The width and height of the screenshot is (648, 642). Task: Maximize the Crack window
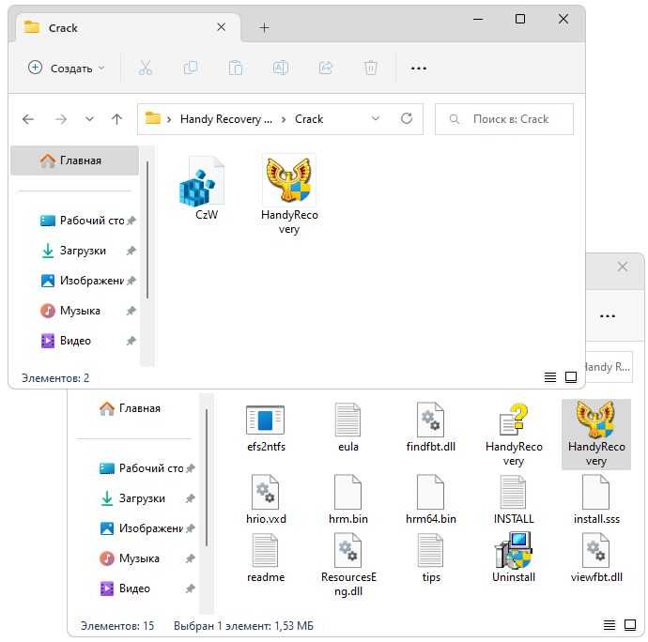(520, 19)
